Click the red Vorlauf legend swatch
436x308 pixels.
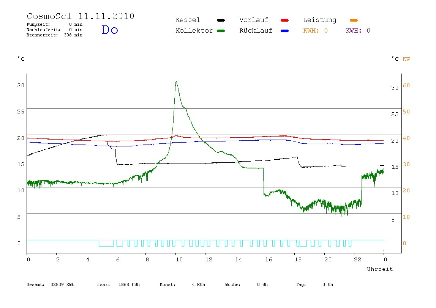click(285, 20)
